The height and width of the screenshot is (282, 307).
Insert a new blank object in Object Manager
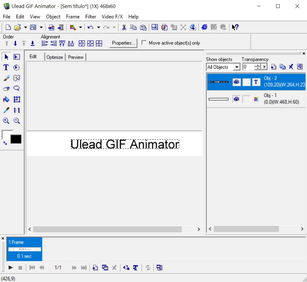(274, 67)
